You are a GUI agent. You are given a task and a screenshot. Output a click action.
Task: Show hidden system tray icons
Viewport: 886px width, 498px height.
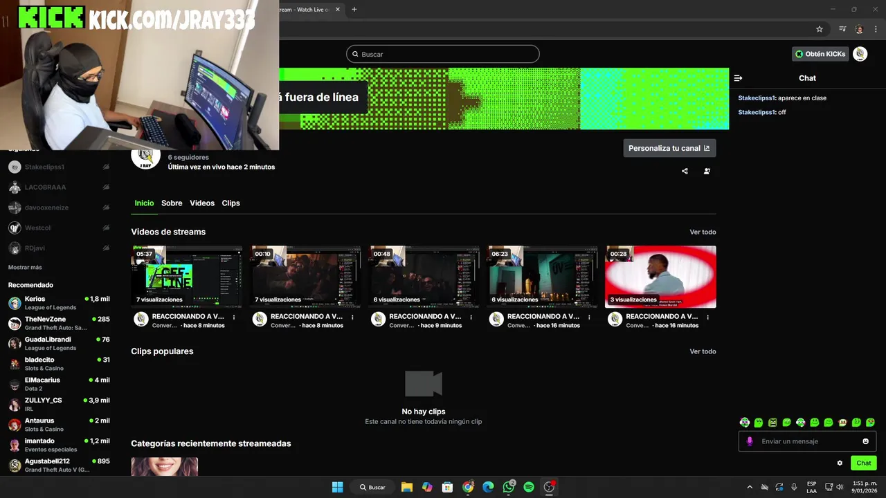pos(750,487)
